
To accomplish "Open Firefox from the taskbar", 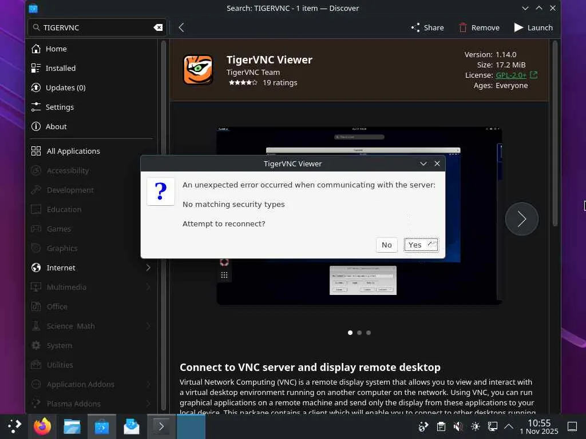I will (x=42, y=426).
